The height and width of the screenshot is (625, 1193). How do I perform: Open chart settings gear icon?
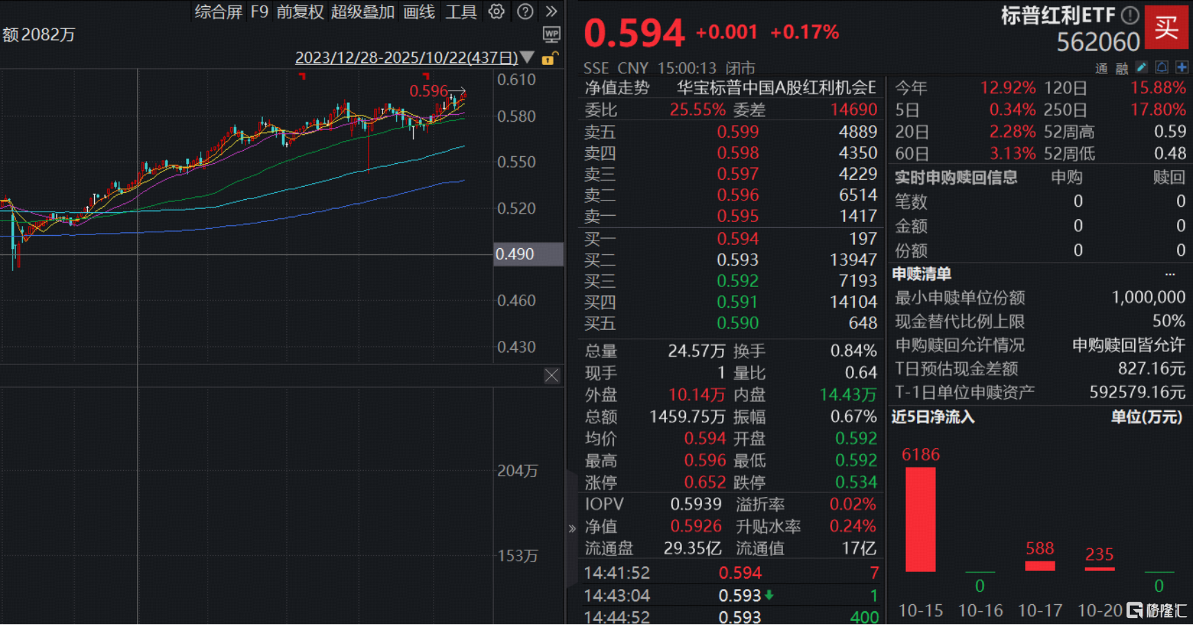point(496,12)
